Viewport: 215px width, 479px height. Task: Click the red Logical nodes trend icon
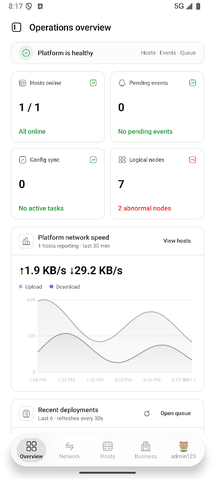[192, 159]
